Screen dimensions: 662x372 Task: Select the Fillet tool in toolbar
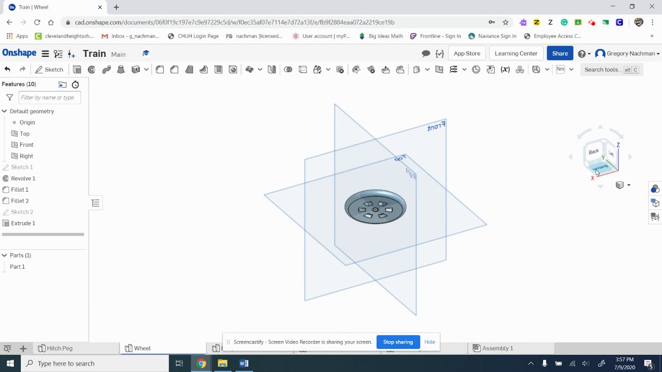click(x=160, y=70)
